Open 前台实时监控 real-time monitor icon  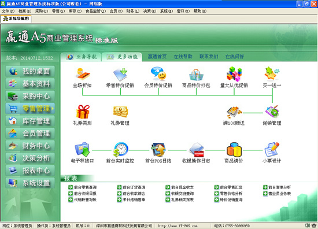(x=120, y=150)
